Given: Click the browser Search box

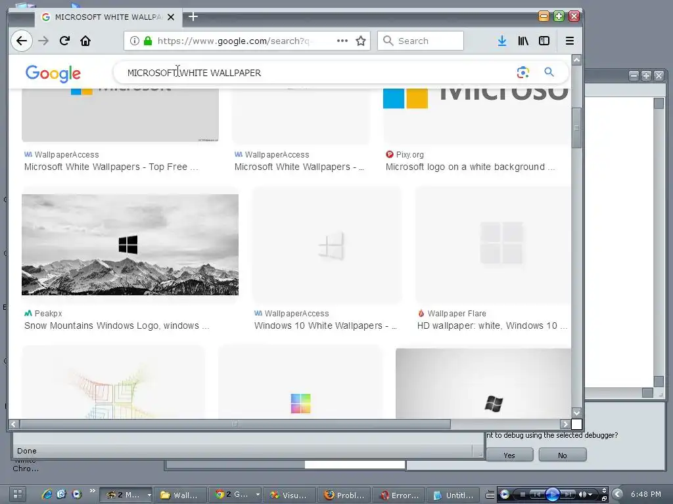Looking at the screenshot, I should click(421, 41).
